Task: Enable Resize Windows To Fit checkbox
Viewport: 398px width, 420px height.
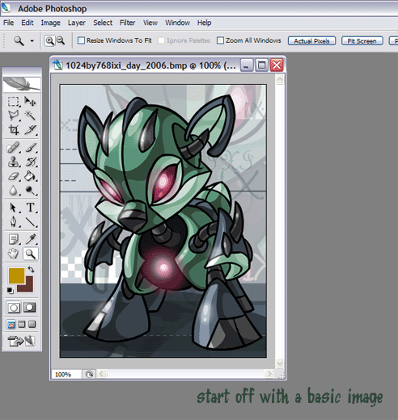Action: [81, 40]
